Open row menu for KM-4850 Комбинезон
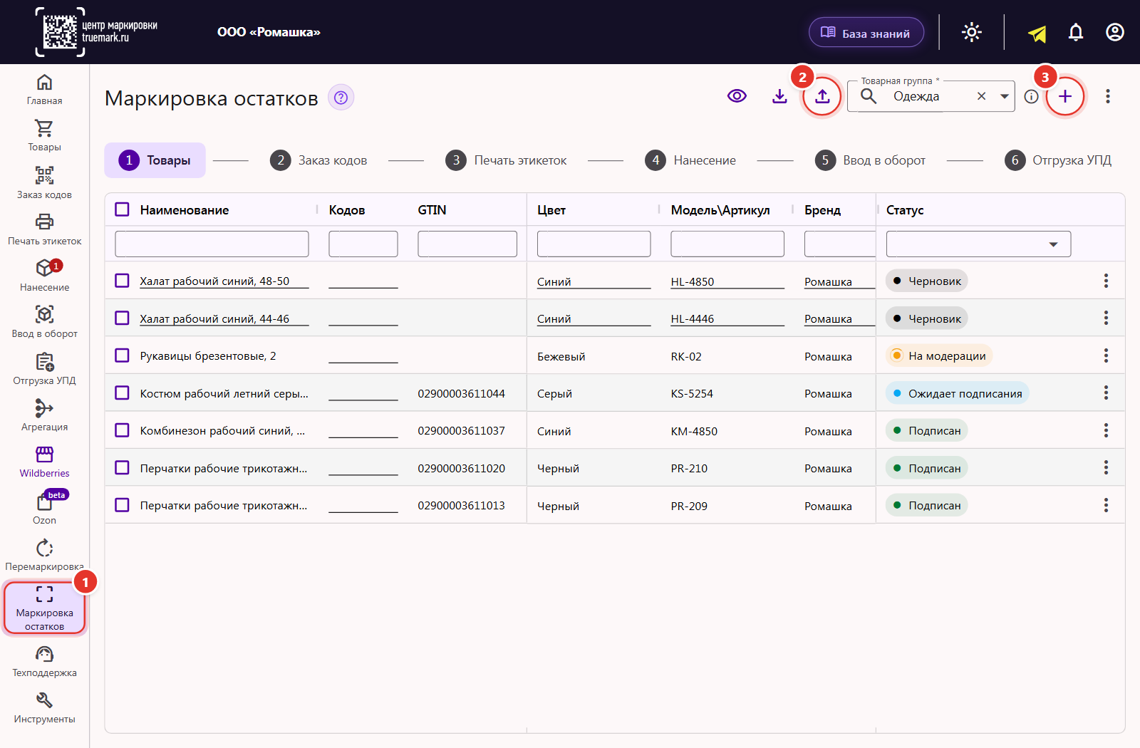This screenshot has width=1140, height=748. click(1106, 430)
